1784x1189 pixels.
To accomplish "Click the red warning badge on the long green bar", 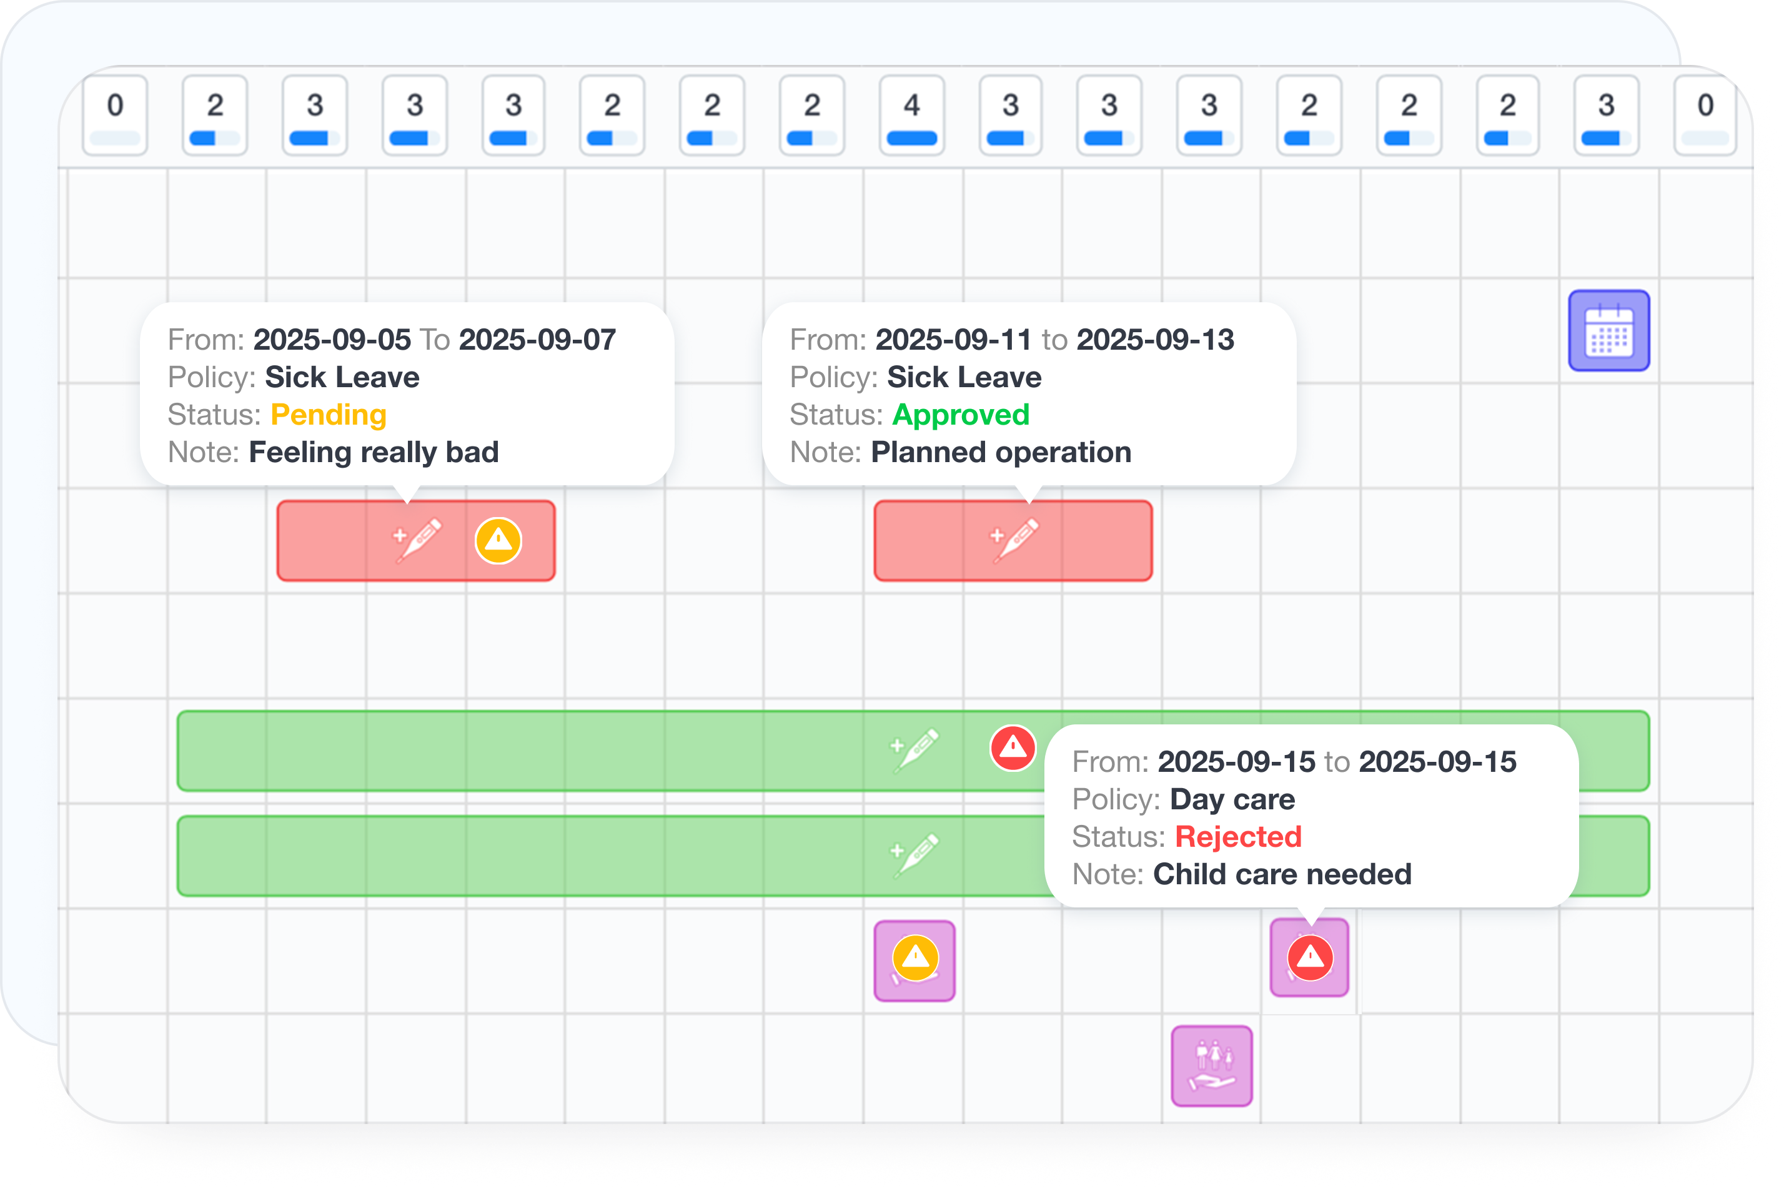I will (x=1014, y=747).
